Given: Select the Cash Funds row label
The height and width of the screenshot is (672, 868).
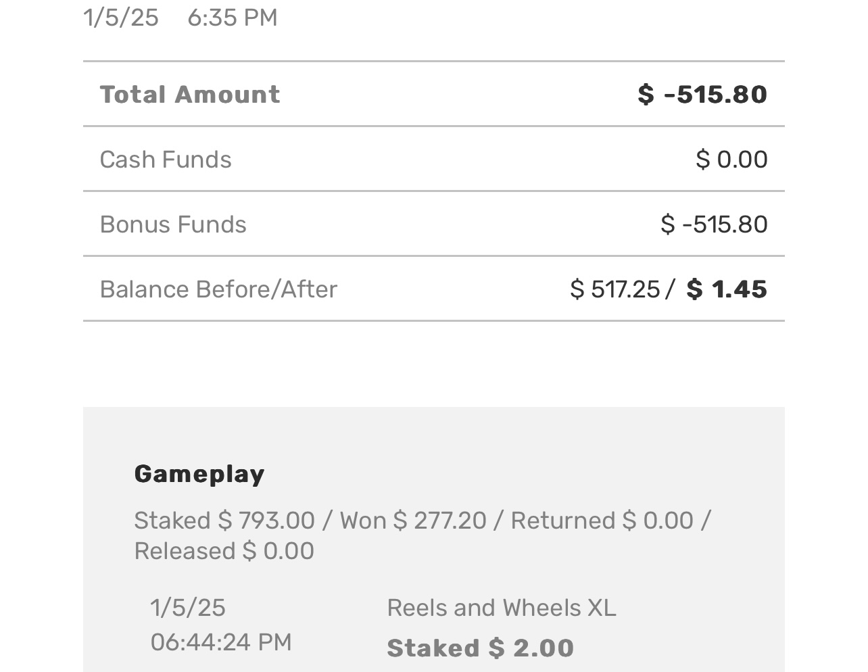Looking at the screenshot, I should [166, 160].
